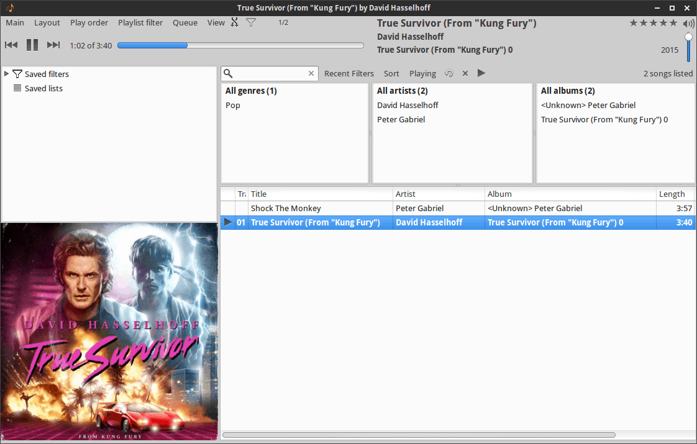Click the reset filter undo icon
Screen dimensions: 697x444
click(449, 73)
